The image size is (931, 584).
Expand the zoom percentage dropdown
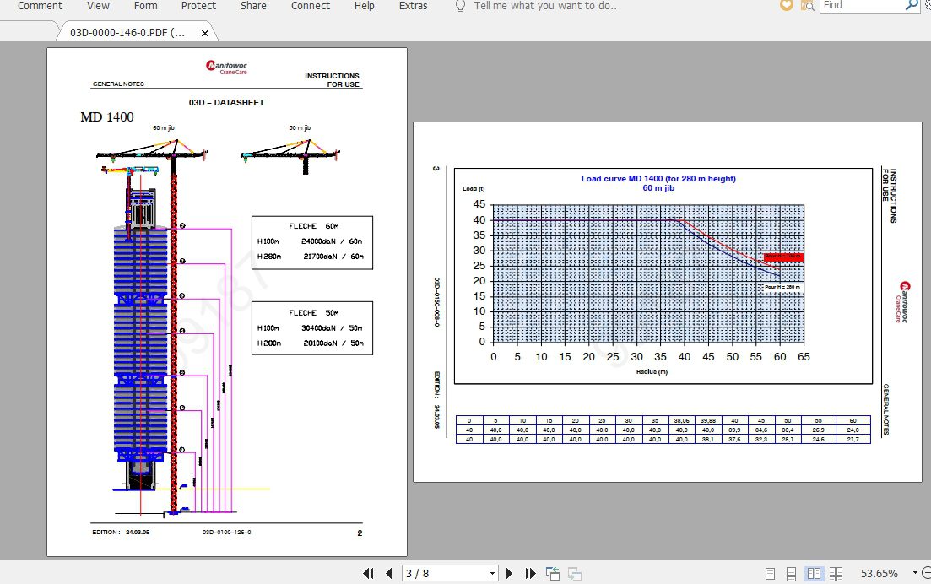(x=916, y=574)
